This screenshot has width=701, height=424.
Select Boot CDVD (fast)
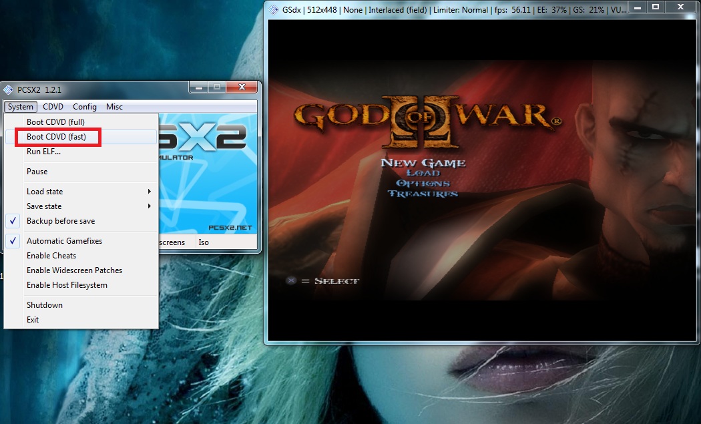tap(56, 137)
